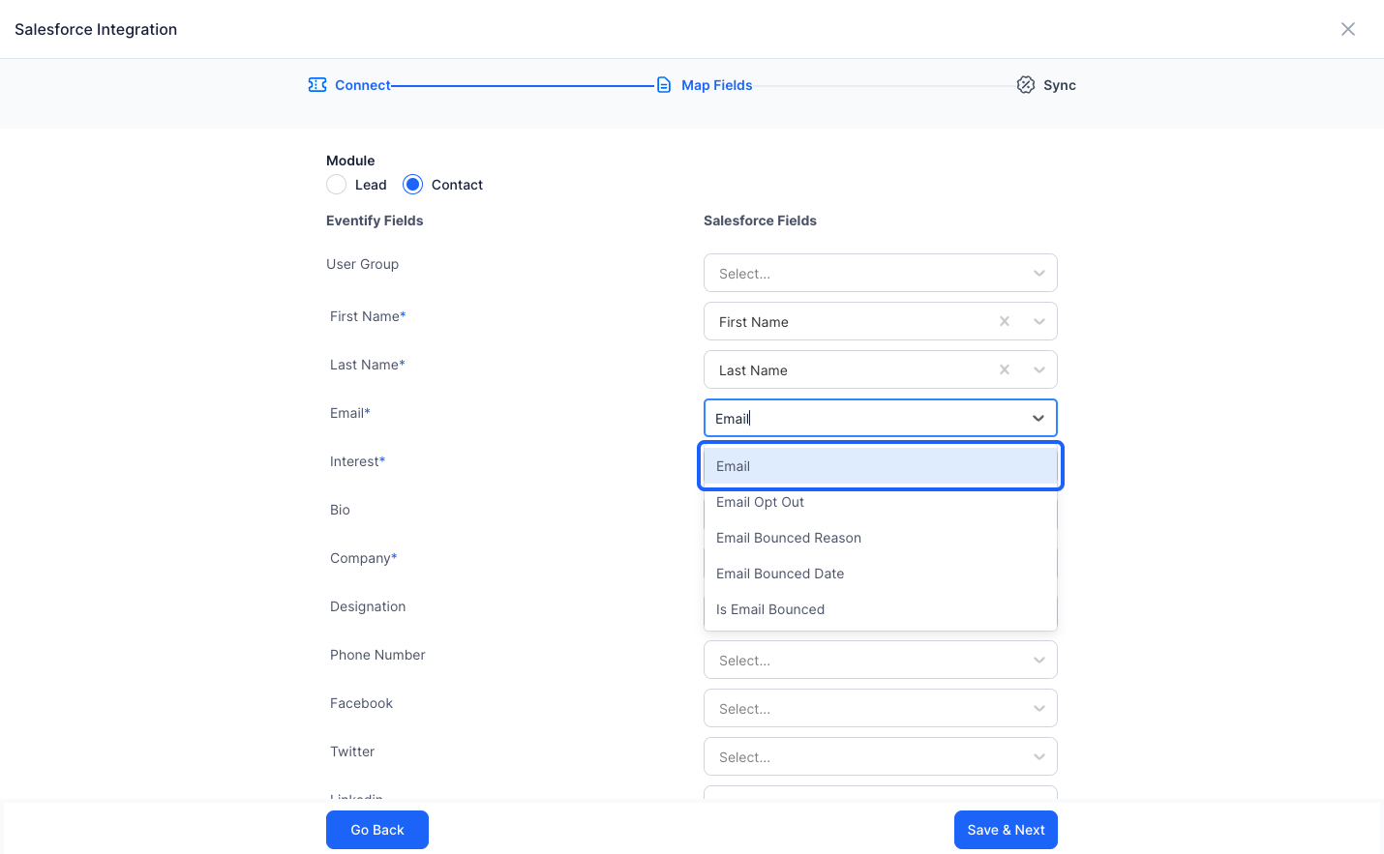Select the Lead module radio button
Screen dimensions: 1384x854
coord(336,185)
